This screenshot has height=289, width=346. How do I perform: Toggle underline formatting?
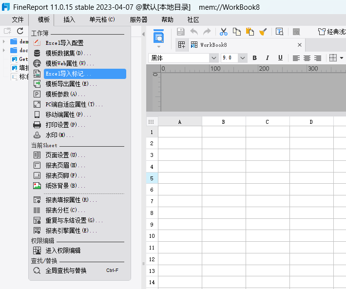280,58
